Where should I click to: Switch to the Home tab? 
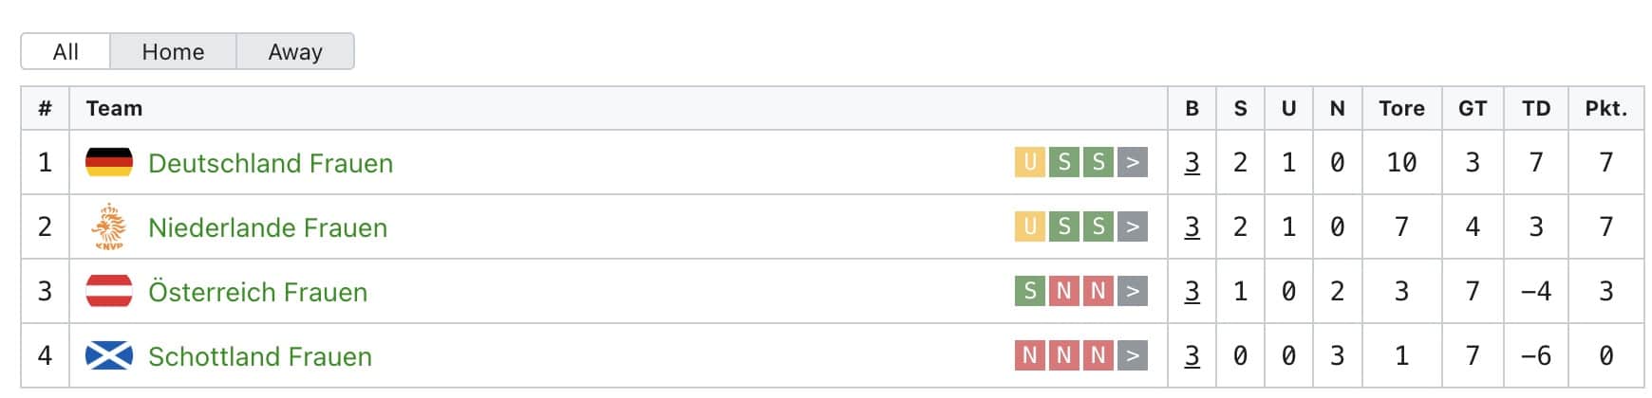tap(173, 51)
